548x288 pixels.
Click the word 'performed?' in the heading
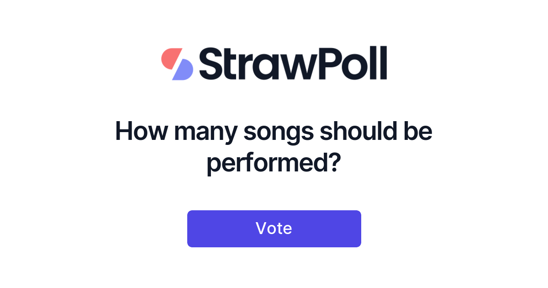[x=274, y=164]
